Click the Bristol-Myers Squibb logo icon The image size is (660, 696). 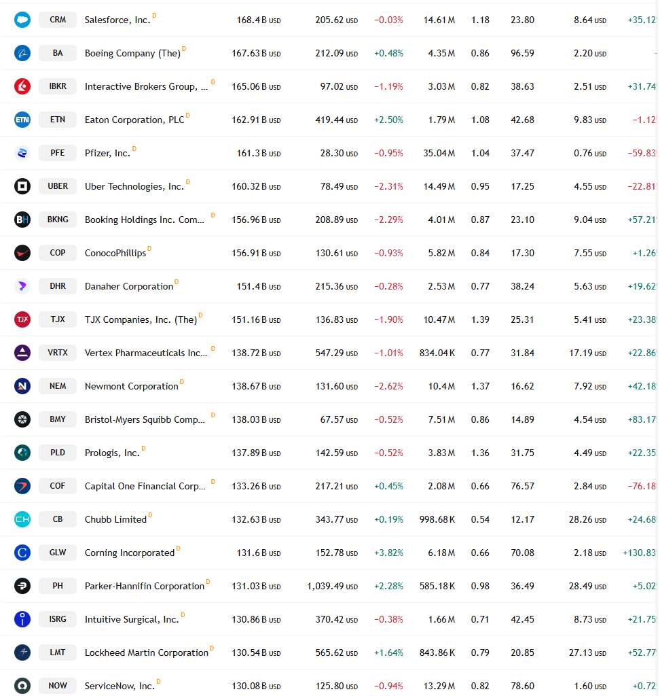(x=22, y=419)
